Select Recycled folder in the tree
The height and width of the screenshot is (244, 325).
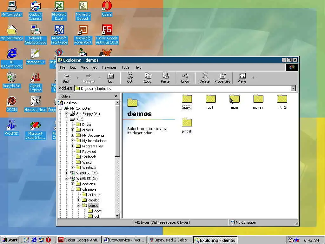coord(89,152)
